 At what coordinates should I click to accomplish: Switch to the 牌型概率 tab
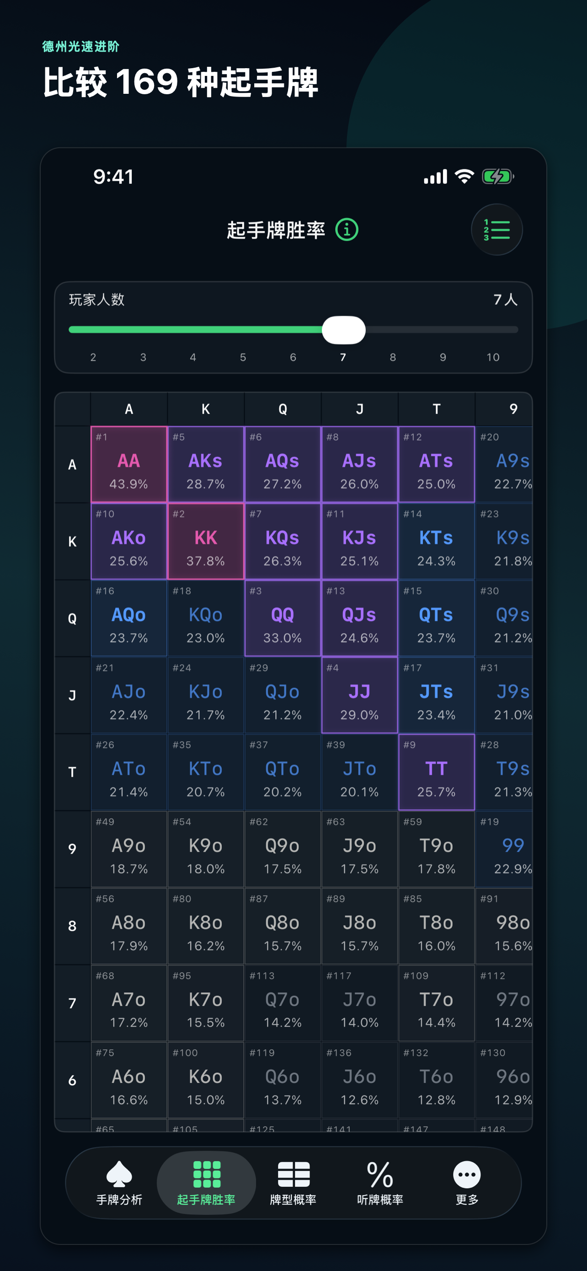(x=293, y=1183)
